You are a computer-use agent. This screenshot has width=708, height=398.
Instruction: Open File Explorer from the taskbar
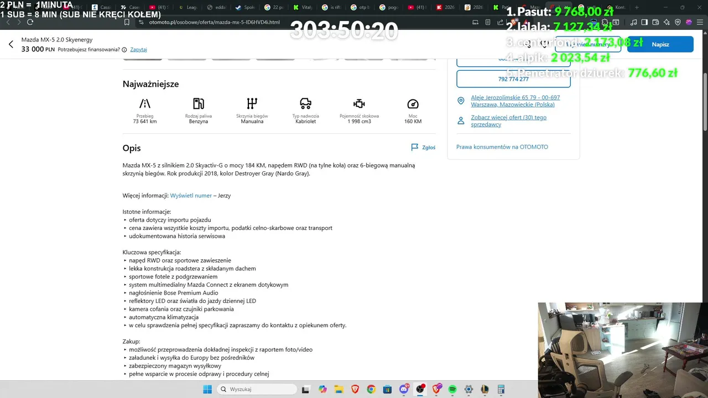[x=339, y=389]
